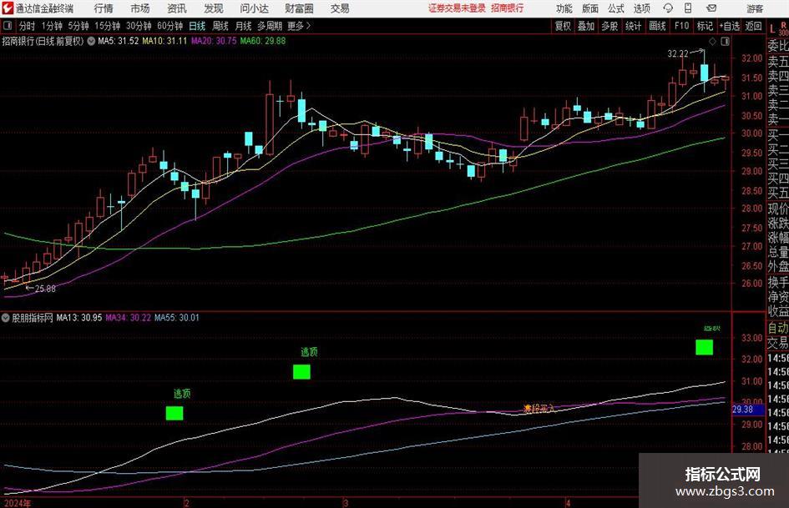Select the 日线 daily period tab
789x508 pixels.
tap(197, 26)
